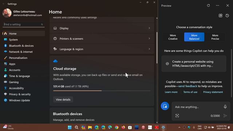Image resolution: width=233 pixels, height=131 pixels.
Task: Open the Display settings row
Action: [x=102, y=28]
